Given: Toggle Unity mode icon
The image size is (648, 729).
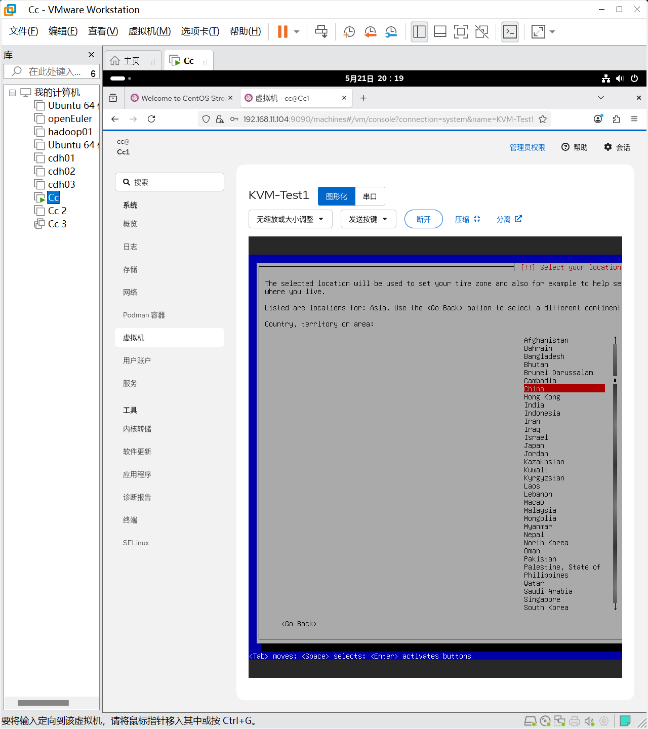Looking at the screenshot, I should coord(481,31).
